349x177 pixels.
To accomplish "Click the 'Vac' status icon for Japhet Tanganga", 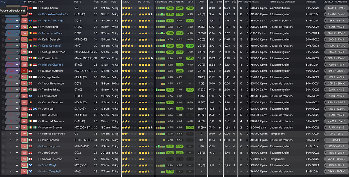I will coord(24,20).
